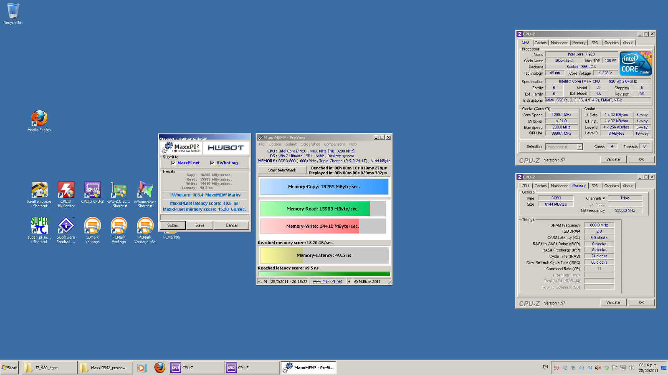Click the green progress bar in MaxxMEM²
The image size is (668, 375).
coord(324,274)
